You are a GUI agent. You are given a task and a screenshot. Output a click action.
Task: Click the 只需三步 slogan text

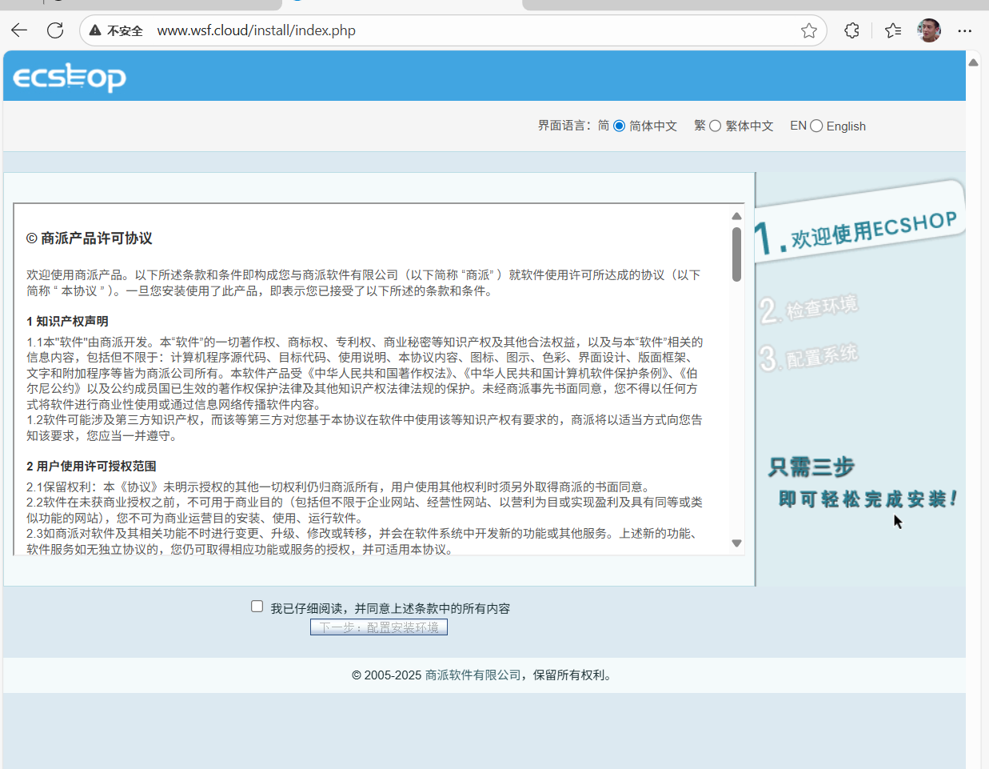[x=812, y=467]
